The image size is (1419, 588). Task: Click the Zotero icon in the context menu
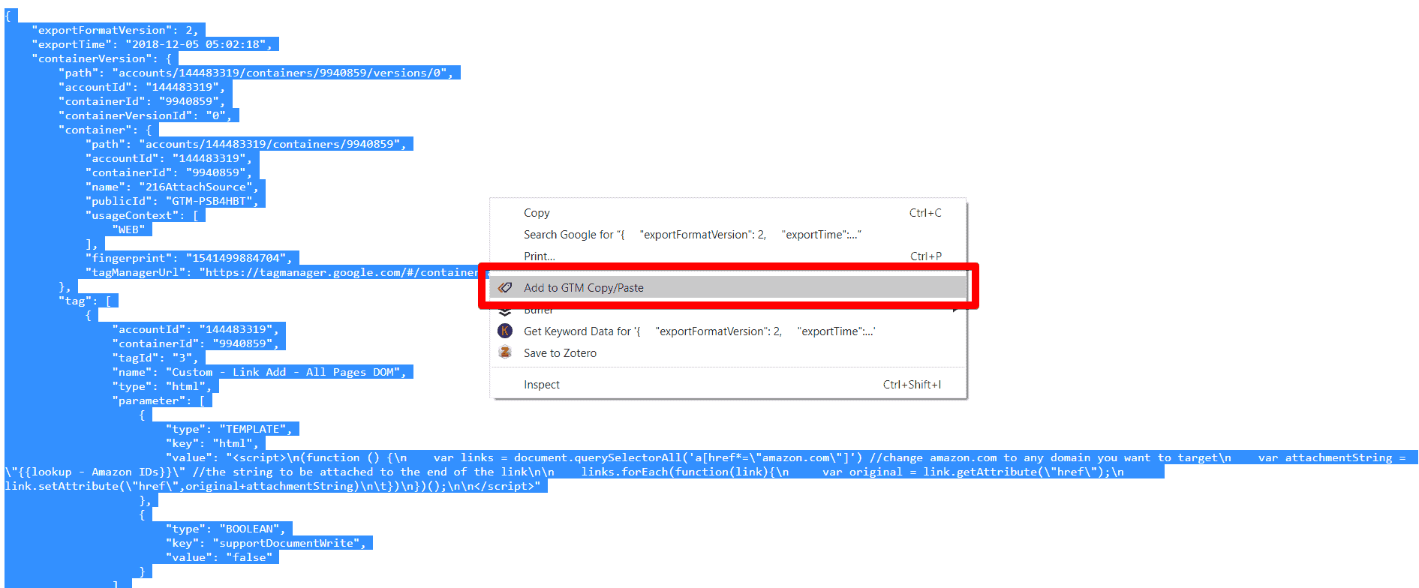click(x=505, y=352)
